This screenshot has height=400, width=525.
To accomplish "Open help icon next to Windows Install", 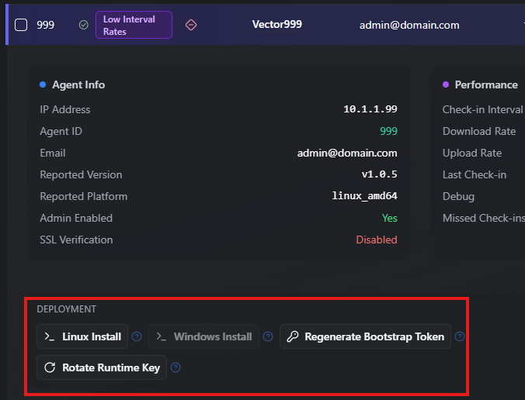I will click(x=268, y=336).
